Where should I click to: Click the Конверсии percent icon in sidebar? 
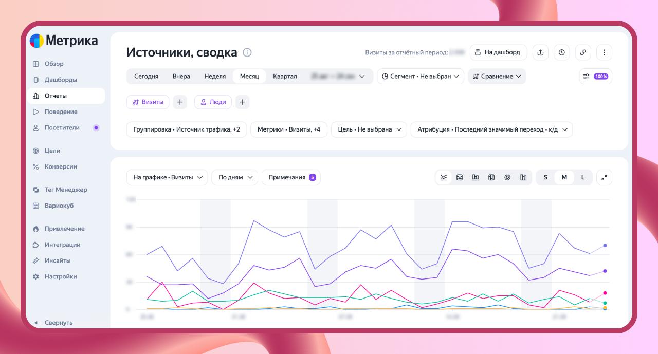(x=36, y=166)
